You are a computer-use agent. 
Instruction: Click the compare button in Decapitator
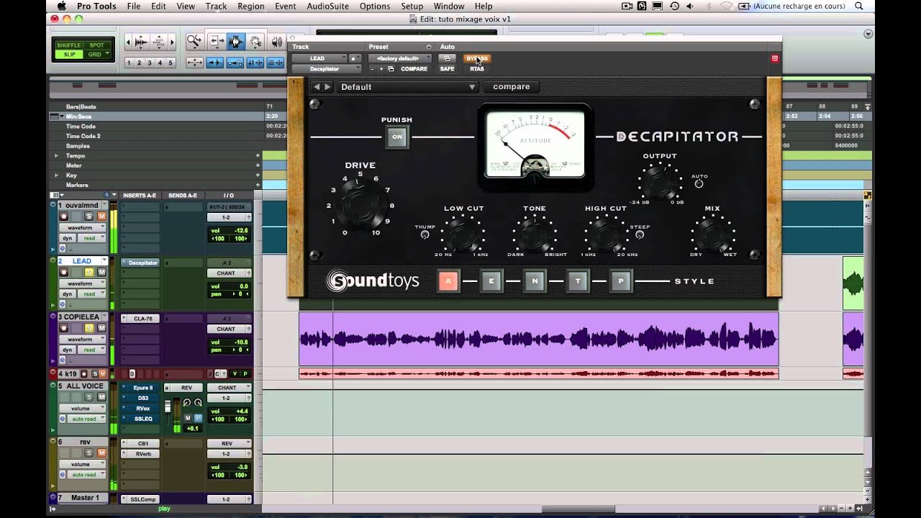click(512, 87)
